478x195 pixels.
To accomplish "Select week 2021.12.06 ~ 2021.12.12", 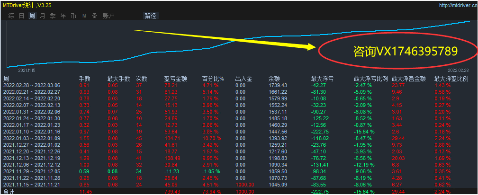I will click(33, 165).
